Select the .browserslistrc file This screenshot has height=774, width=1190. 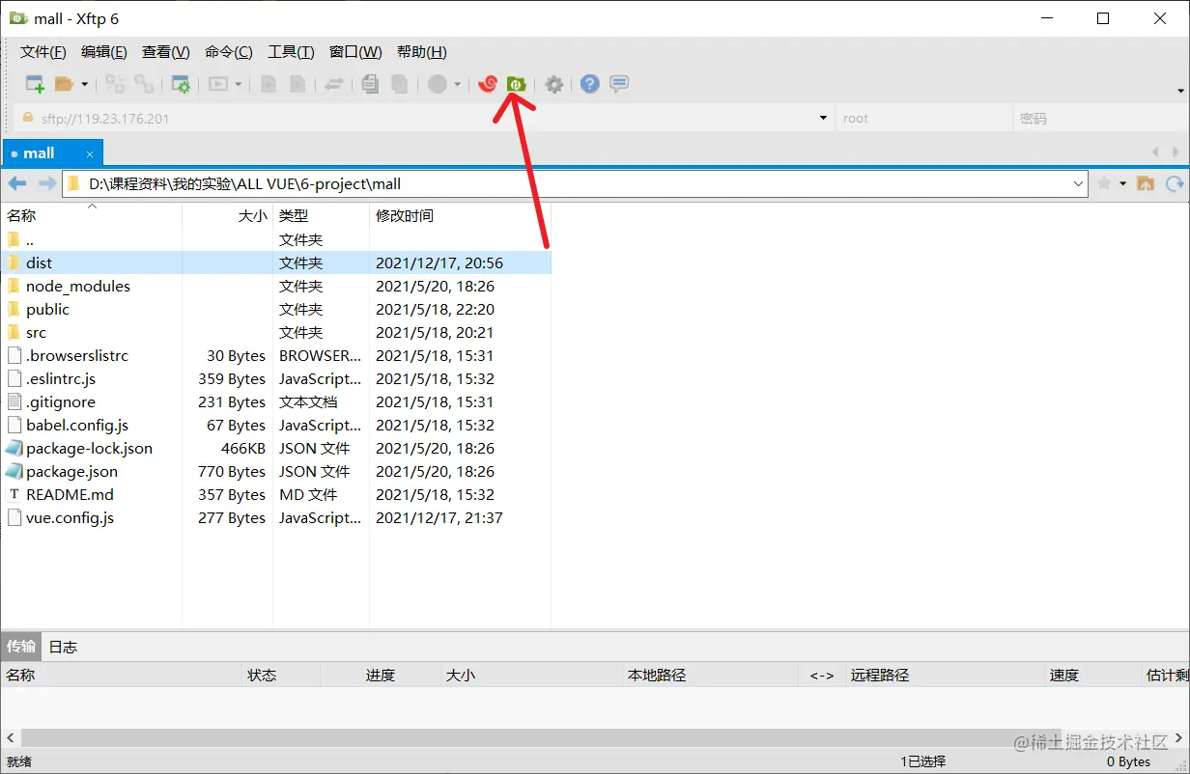pyautogui.click(x=275, y=355)
